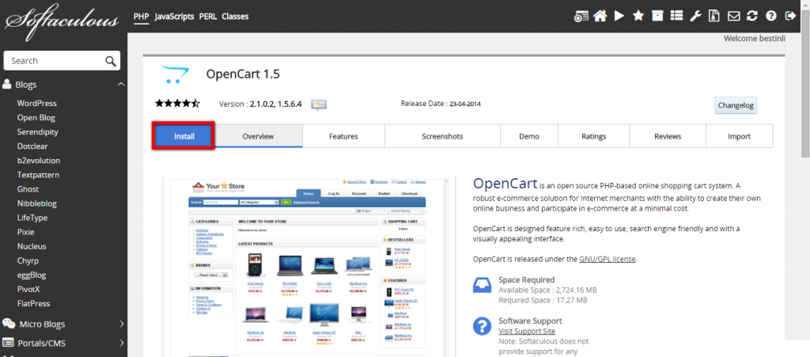Switch to the PERL menu
This screenshot has width=810, height=357.
pyautogui.click(x=208, y=16)
